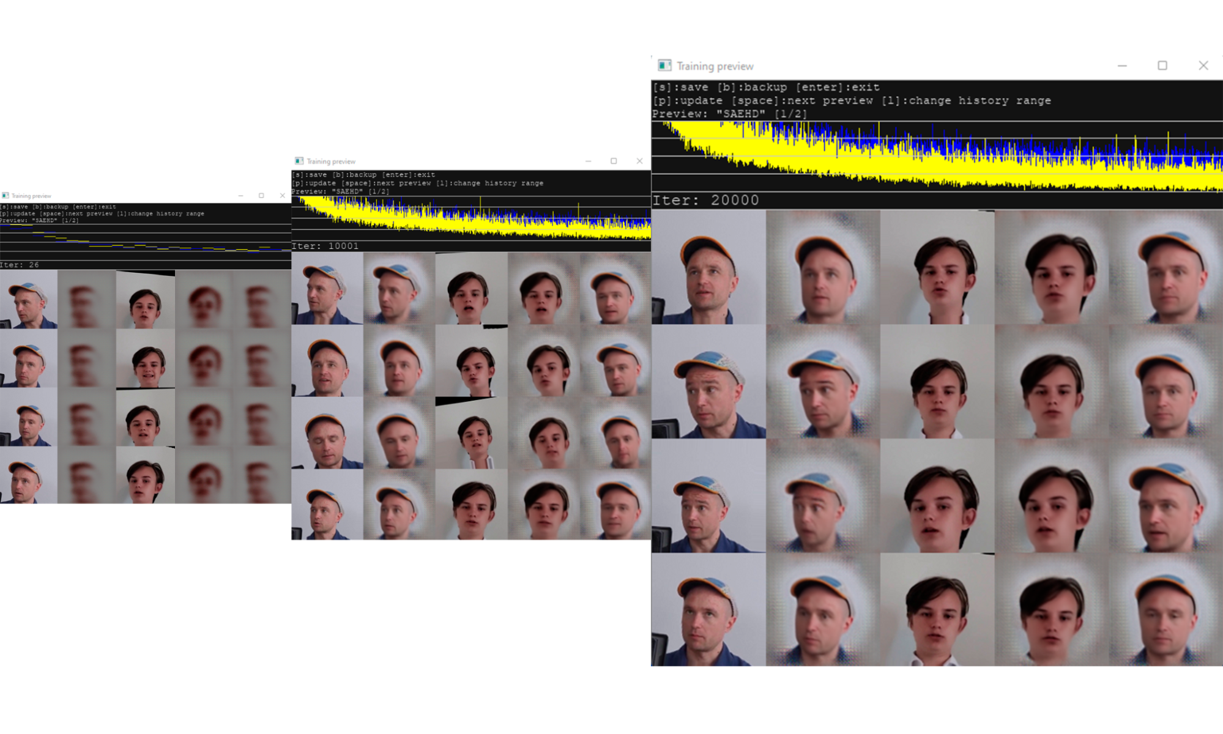Click the app icon in middle Training preview window
Viewport: 1223px width, 734px height.
[299, 161]
